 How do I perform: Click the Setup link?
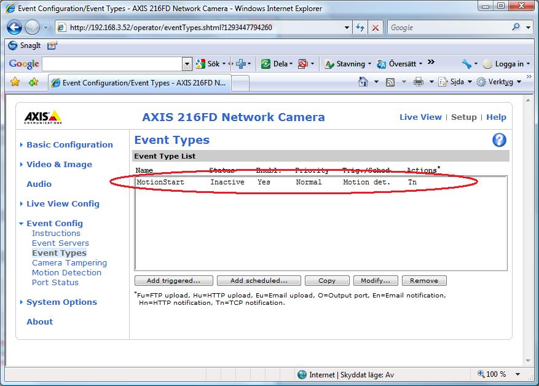point(464,117)
